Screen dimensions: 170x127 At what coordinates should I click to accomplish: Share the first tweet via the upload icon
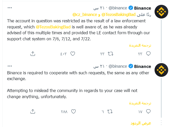[33, 53]
